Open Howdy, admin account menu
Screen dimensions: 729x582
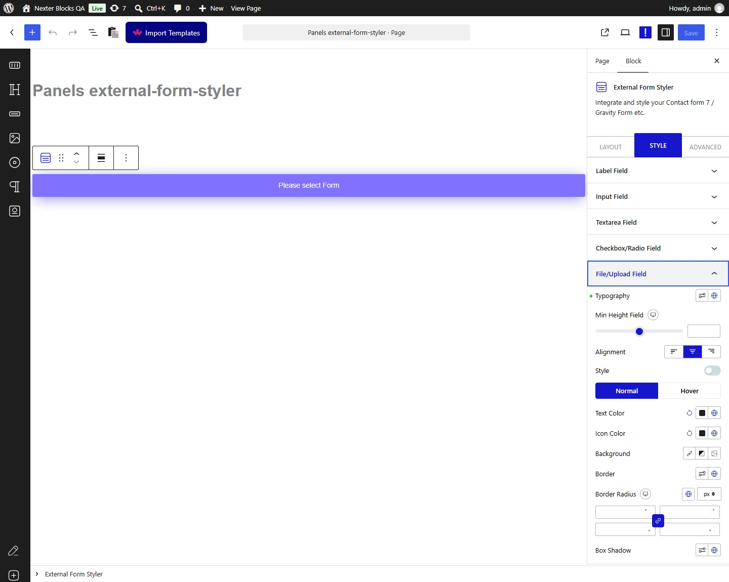coord(696,8)
